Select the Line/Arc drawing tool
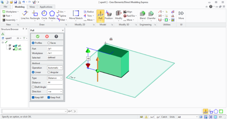227x119 pixels. (x=25, y=15)
